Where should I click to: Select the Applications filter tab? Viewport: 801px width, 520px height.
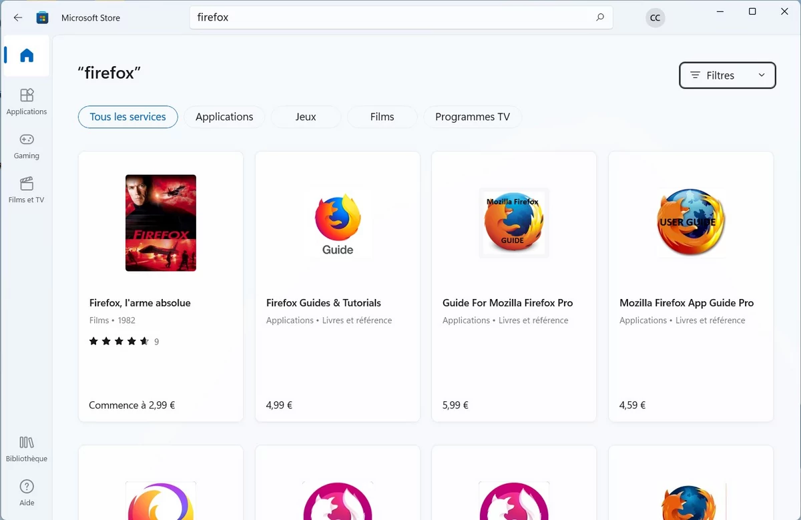(x=224, y=117)
